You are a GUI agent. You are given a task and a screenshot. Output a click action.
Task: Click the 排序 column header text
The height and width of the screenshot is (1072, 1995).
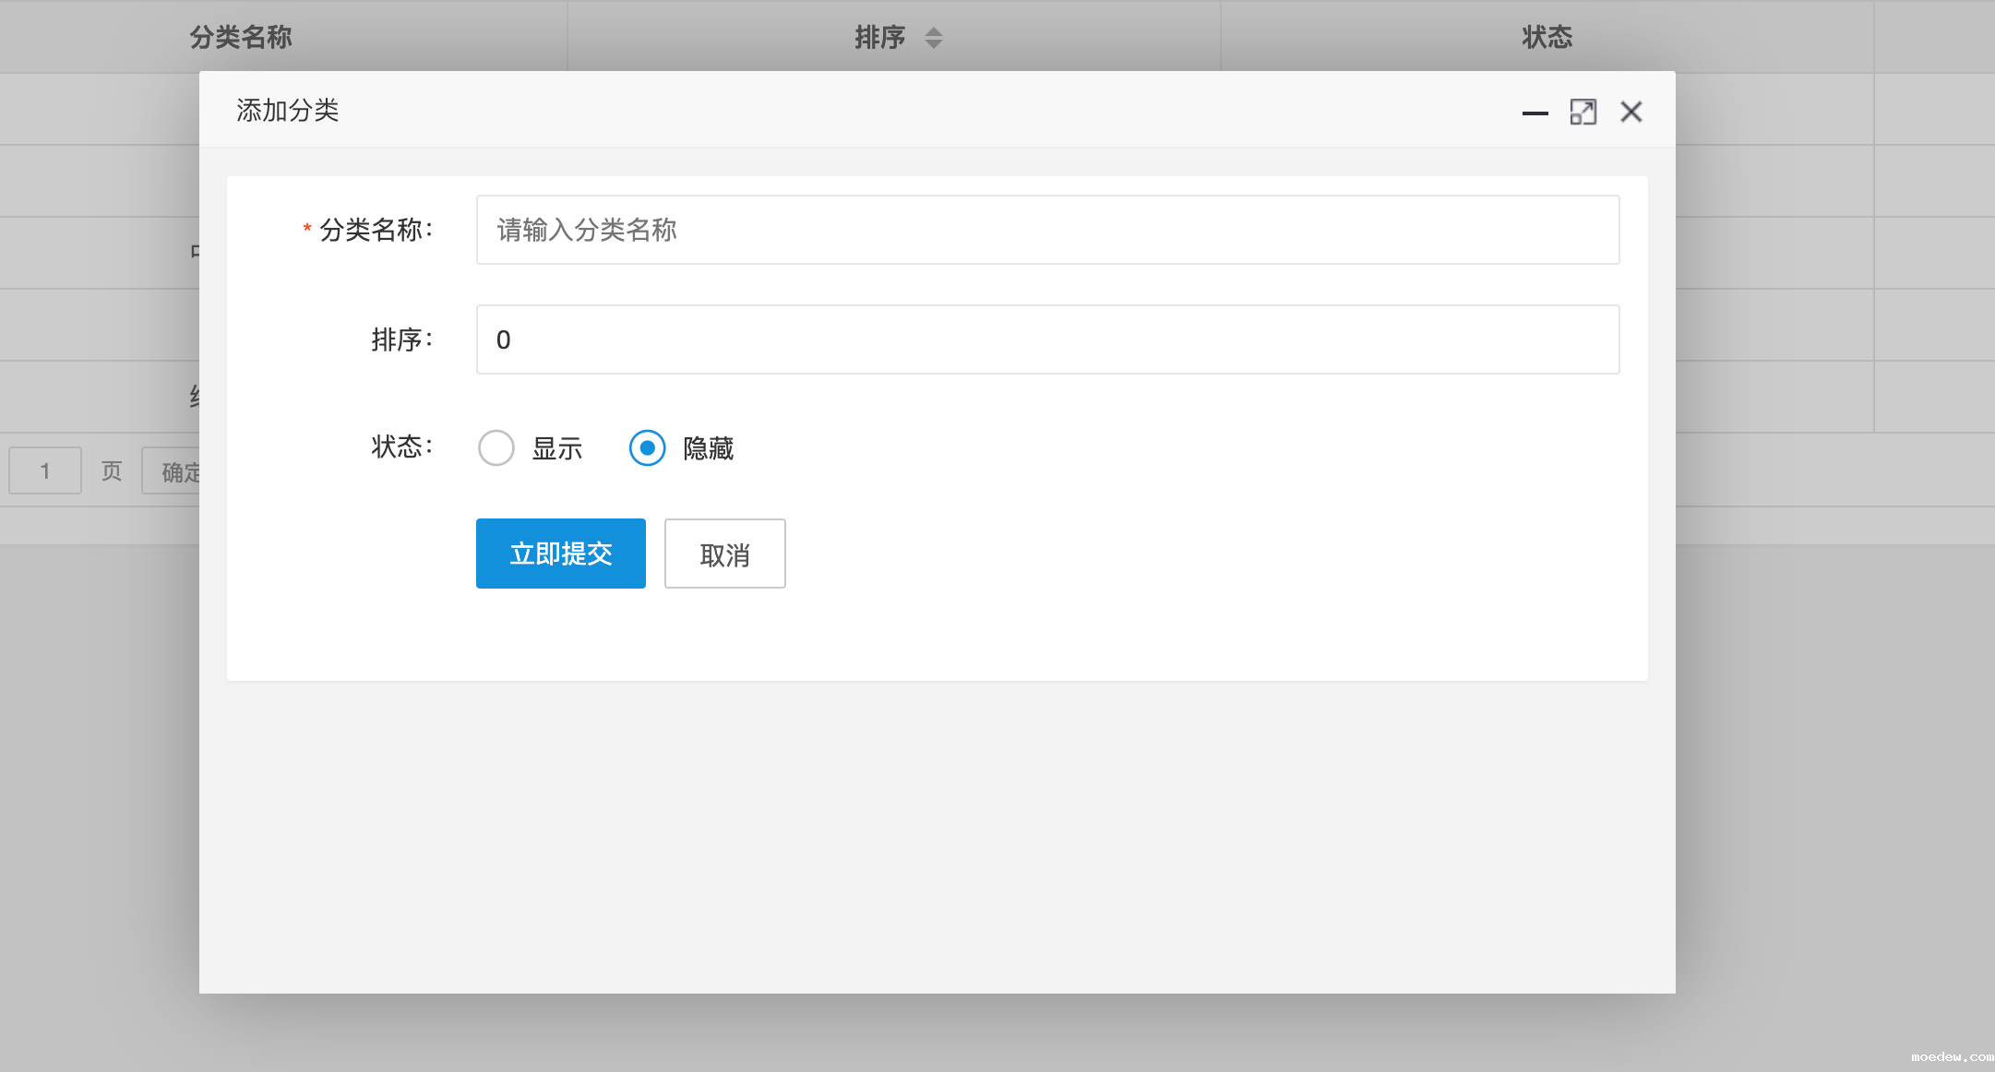[879, 37]
